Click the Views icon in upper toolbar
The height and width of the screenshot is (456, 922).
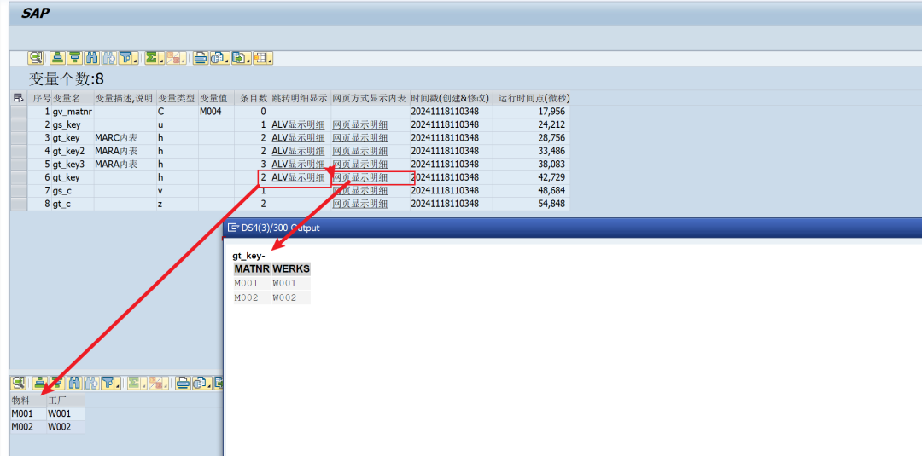click(x=217, y=58)
